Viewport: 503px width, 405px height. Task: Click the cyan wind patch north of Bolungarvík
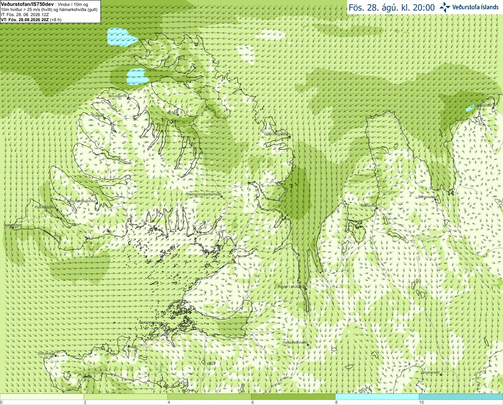pyautogui.click(x=137, y=76)
